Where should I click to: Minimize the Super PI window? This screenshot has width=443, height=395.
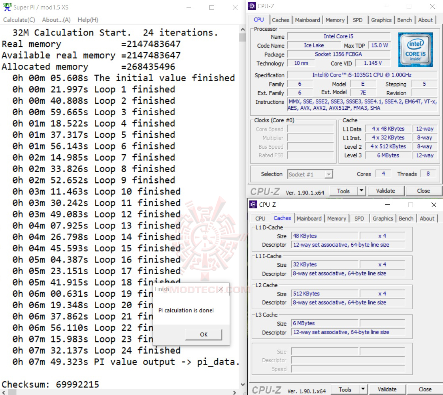point(189,7)
